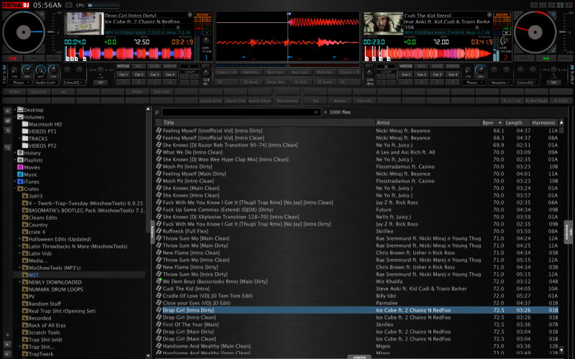Viewport: 575px width, 359px height.
Task: Click the Movies folder icon in the sidebar
Action: click(x=21, y=167)
